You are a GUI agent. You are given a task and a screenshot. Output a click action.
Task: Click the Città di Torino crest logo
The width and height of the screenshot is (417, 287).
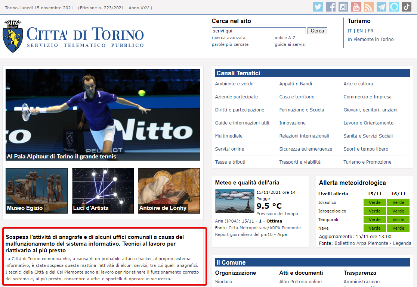click(13, 36)
